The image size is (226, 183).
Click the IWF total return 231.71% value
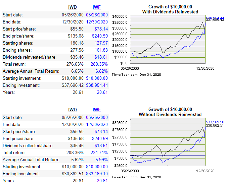(x=99, y=152)
